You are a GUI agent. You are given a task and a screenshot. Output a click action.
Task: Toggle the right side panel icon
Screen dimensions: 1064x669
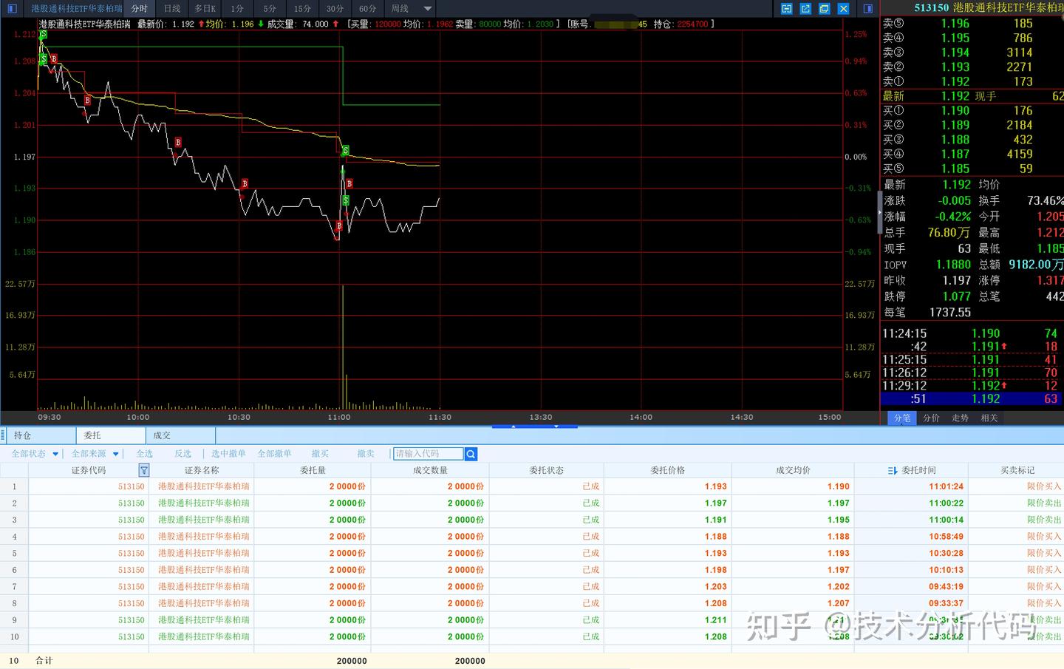868,9
